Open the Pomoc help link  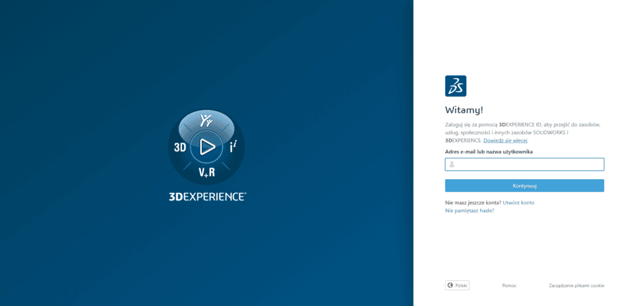point(509,286)
